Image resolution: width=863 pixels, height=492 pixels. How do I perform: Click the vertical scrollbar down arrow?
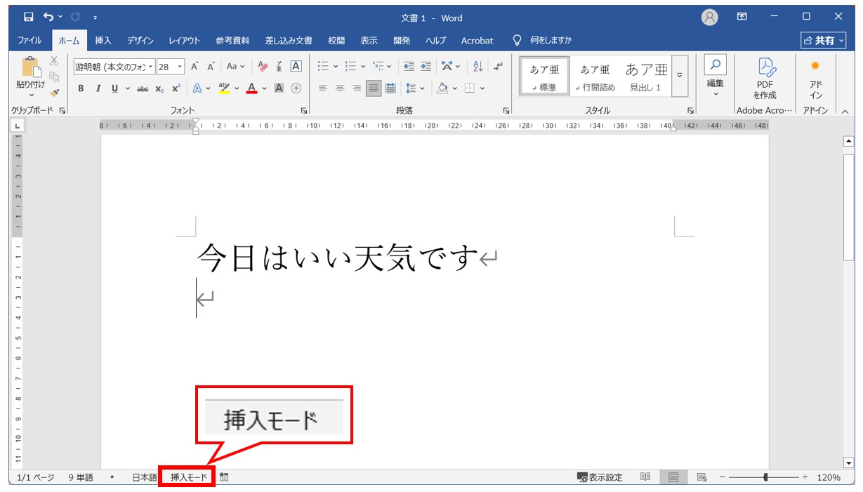[x=848, y=463]
